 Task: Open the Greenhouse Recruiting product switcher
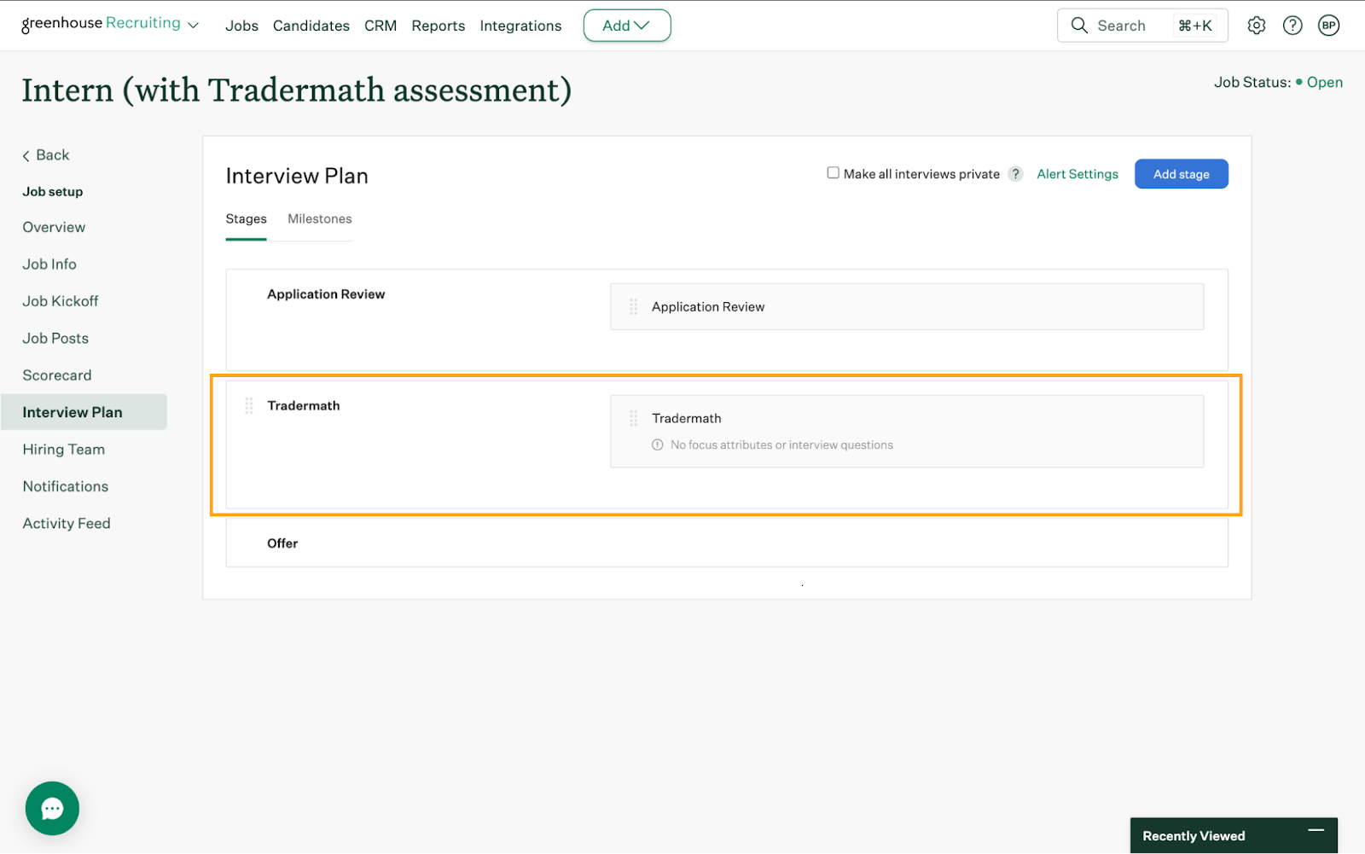110,24
